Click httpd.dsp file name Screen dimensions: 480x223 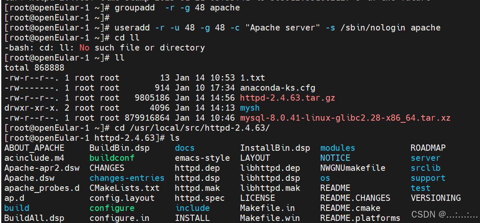click(197, 178)
